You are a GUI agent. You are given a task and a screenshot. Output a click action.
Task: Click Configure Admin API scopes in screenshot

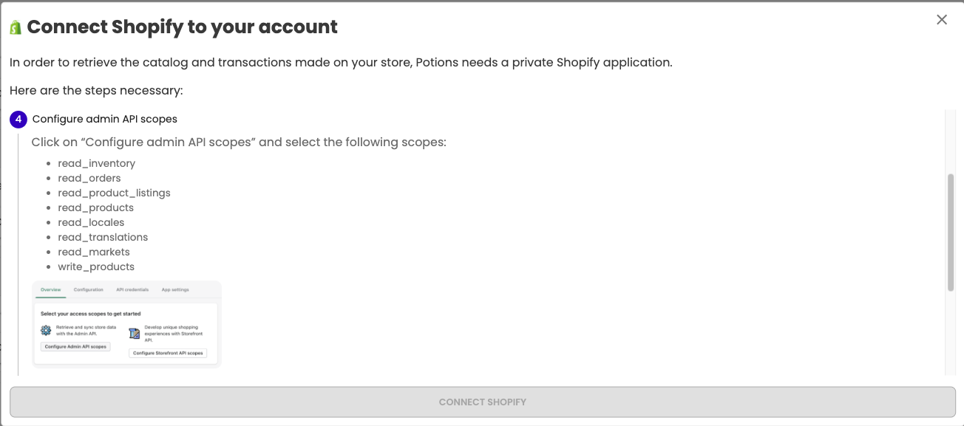[x=75, y=346]
